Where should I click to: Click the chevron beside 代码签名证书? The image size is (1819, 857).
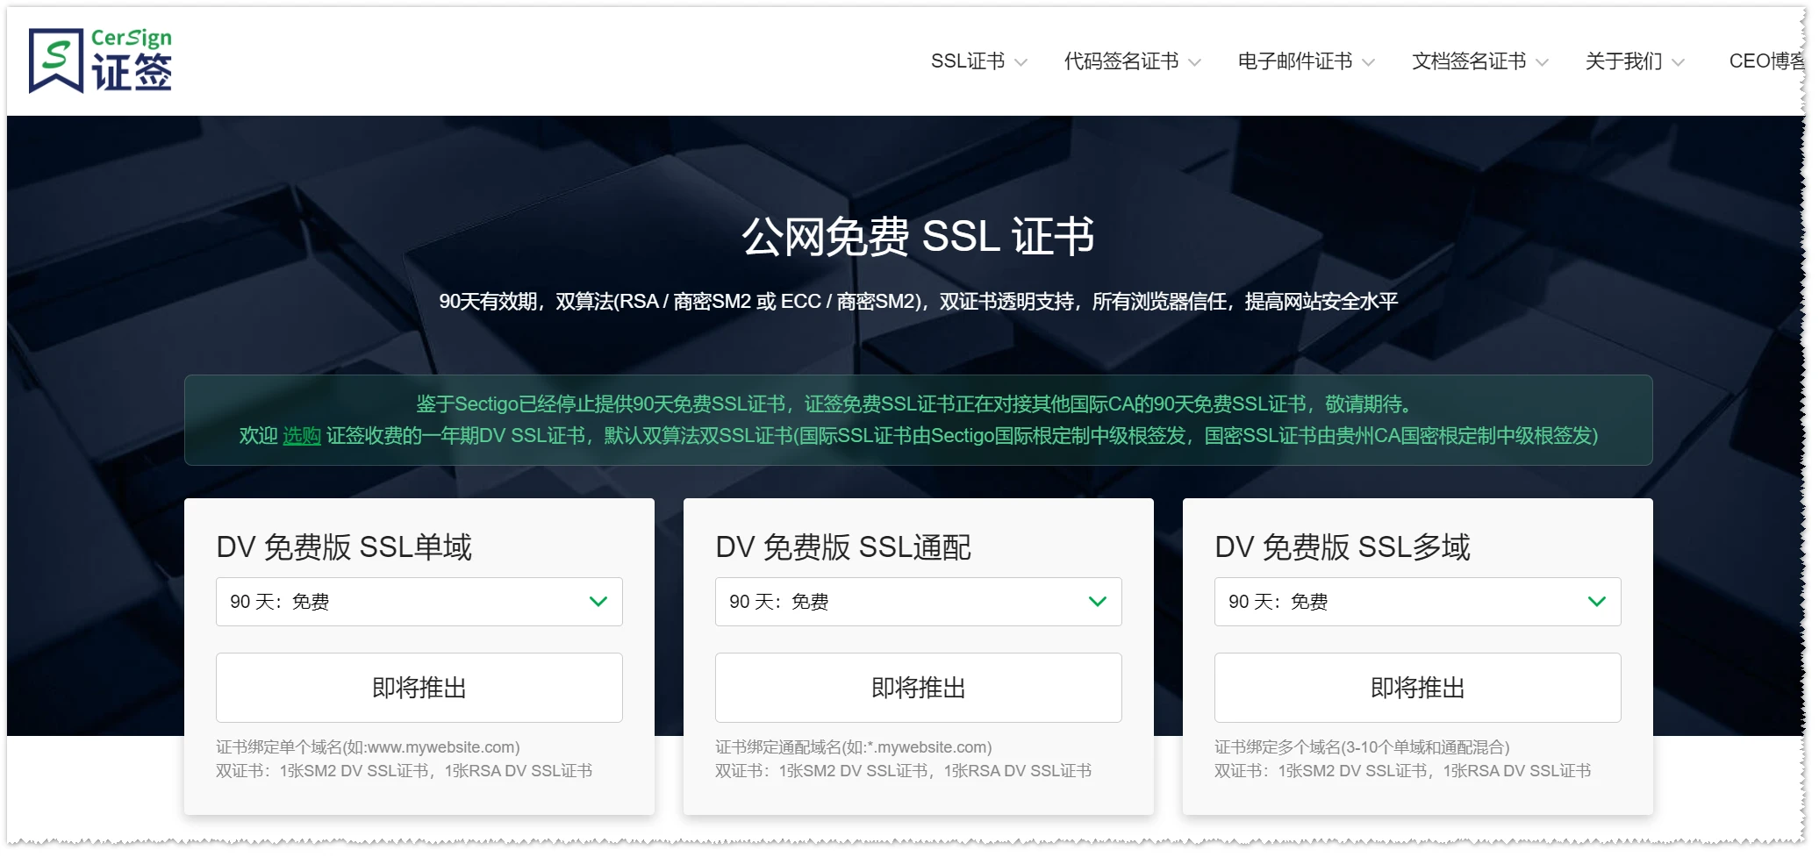pyautogui.click(x=1194, y=62)
